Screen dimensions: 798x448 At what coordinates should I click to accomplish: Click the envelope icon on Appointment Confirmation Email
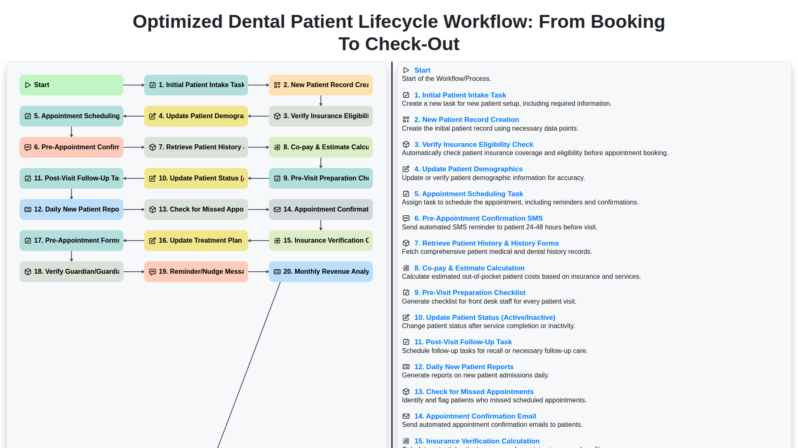pyautogui.click(x=277, y=209)
